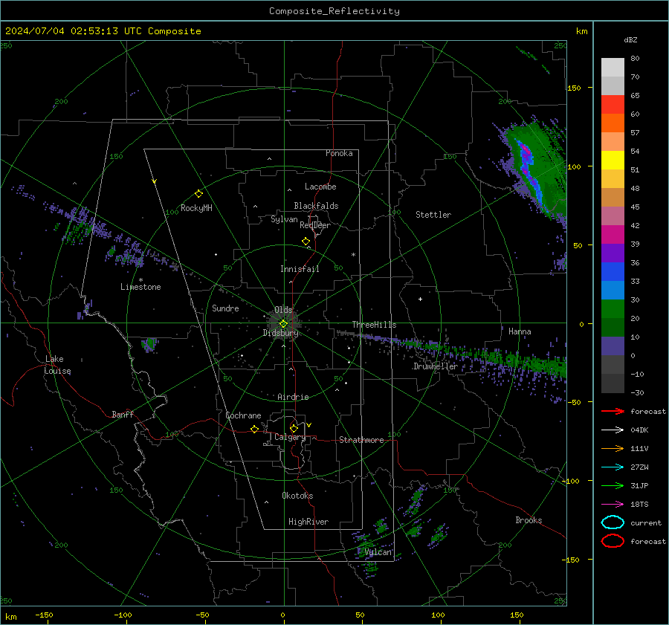
Task: Click the Stettler town label
Action: coord(433,215)
